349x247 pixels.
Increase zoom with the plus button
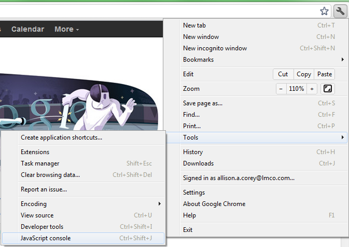click(x=312, y=89)
